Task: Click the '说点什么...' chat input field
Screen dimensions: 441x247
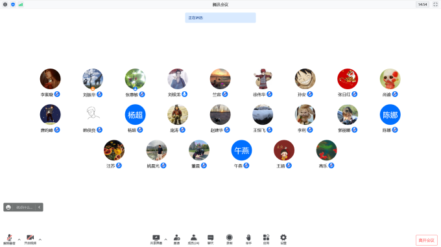Action: pyautogui.click(x=24, y=207)
